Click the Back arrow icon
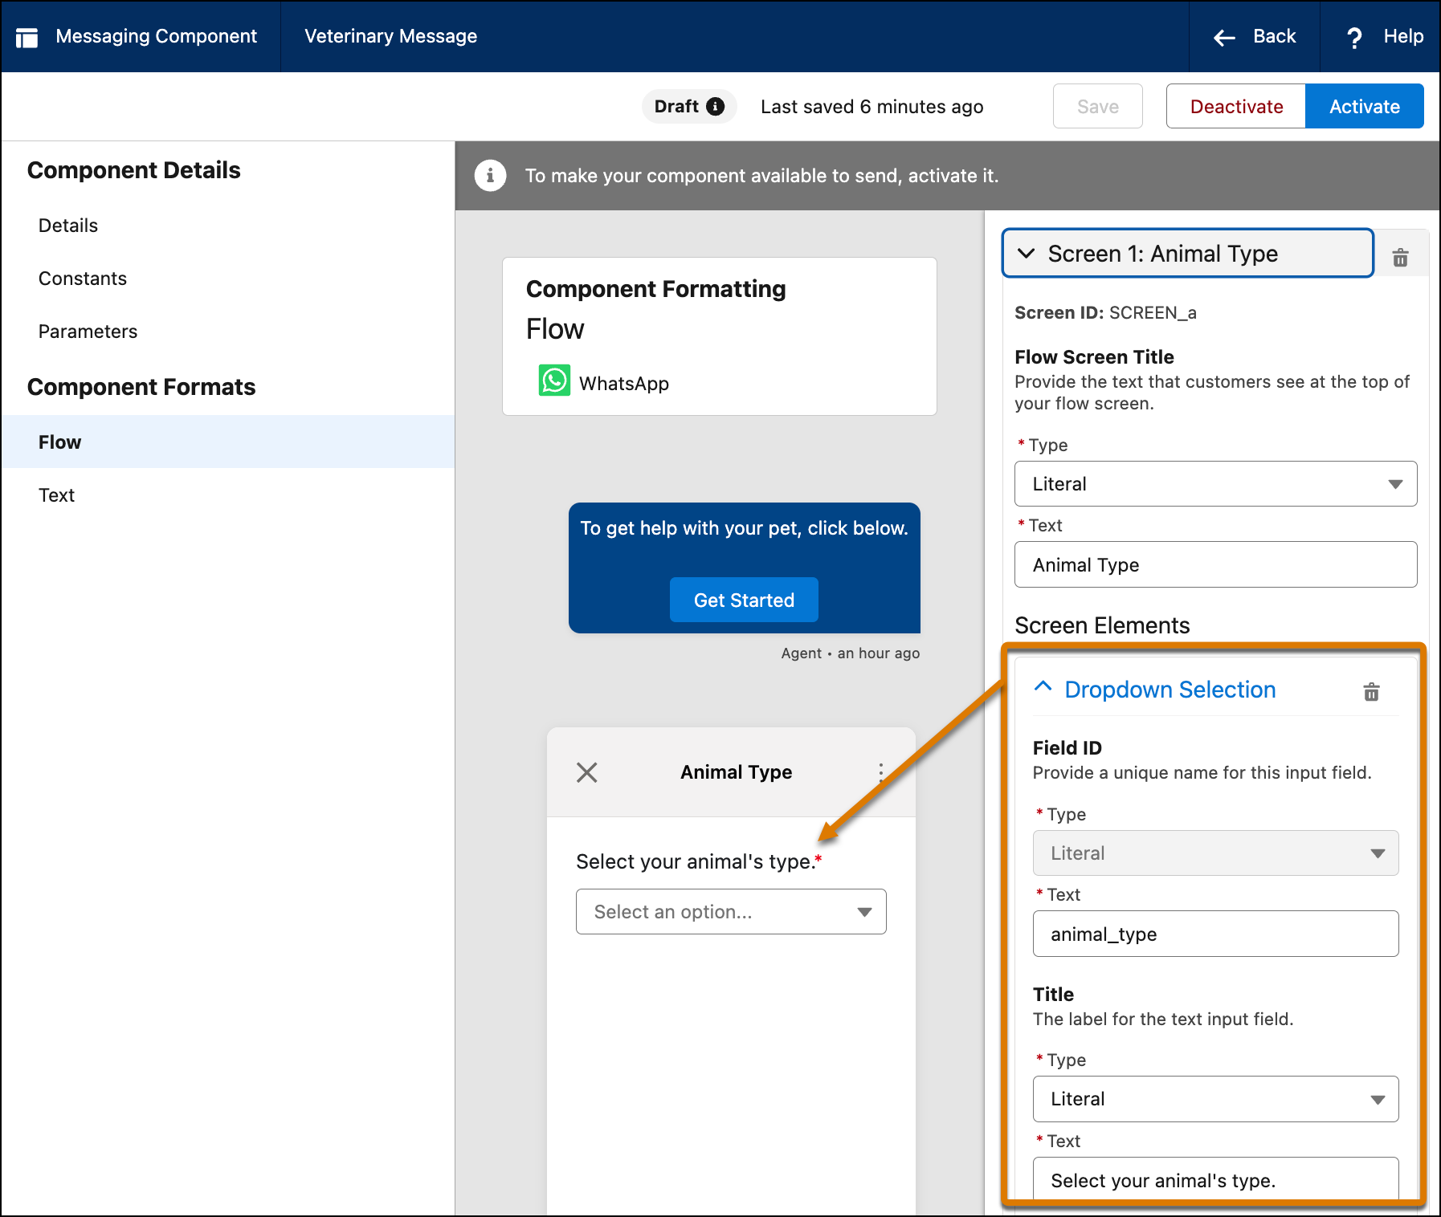 click(1224, 37)
